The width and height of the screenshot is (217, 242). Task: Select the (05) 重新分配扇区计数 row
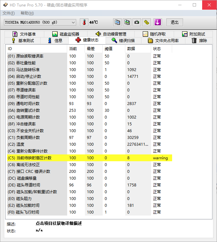click(x=89, y=83)
